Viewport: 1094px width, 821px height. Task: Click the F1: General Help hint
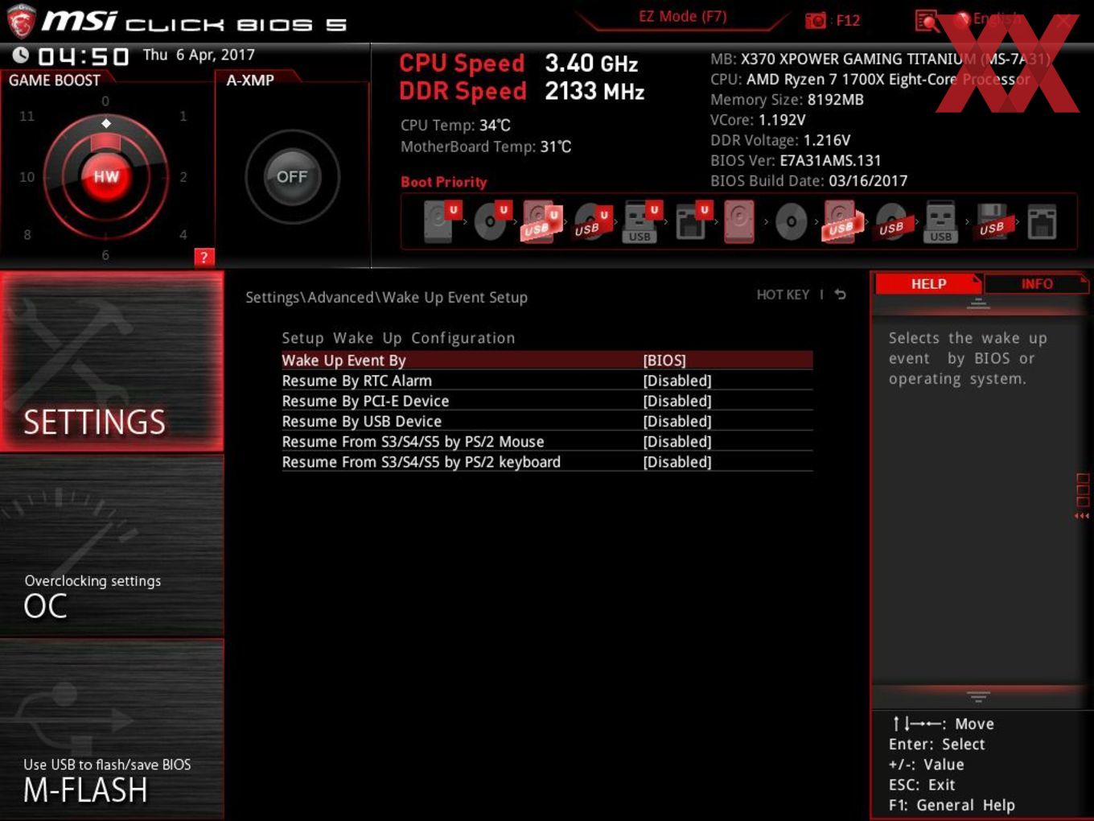pos(952,805)
